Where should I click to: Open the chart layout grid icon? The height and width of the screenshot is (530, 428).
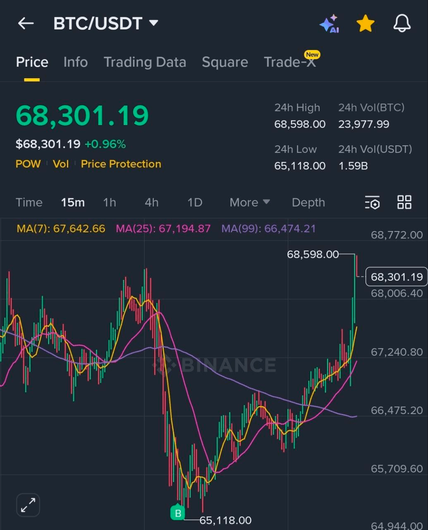404,202
